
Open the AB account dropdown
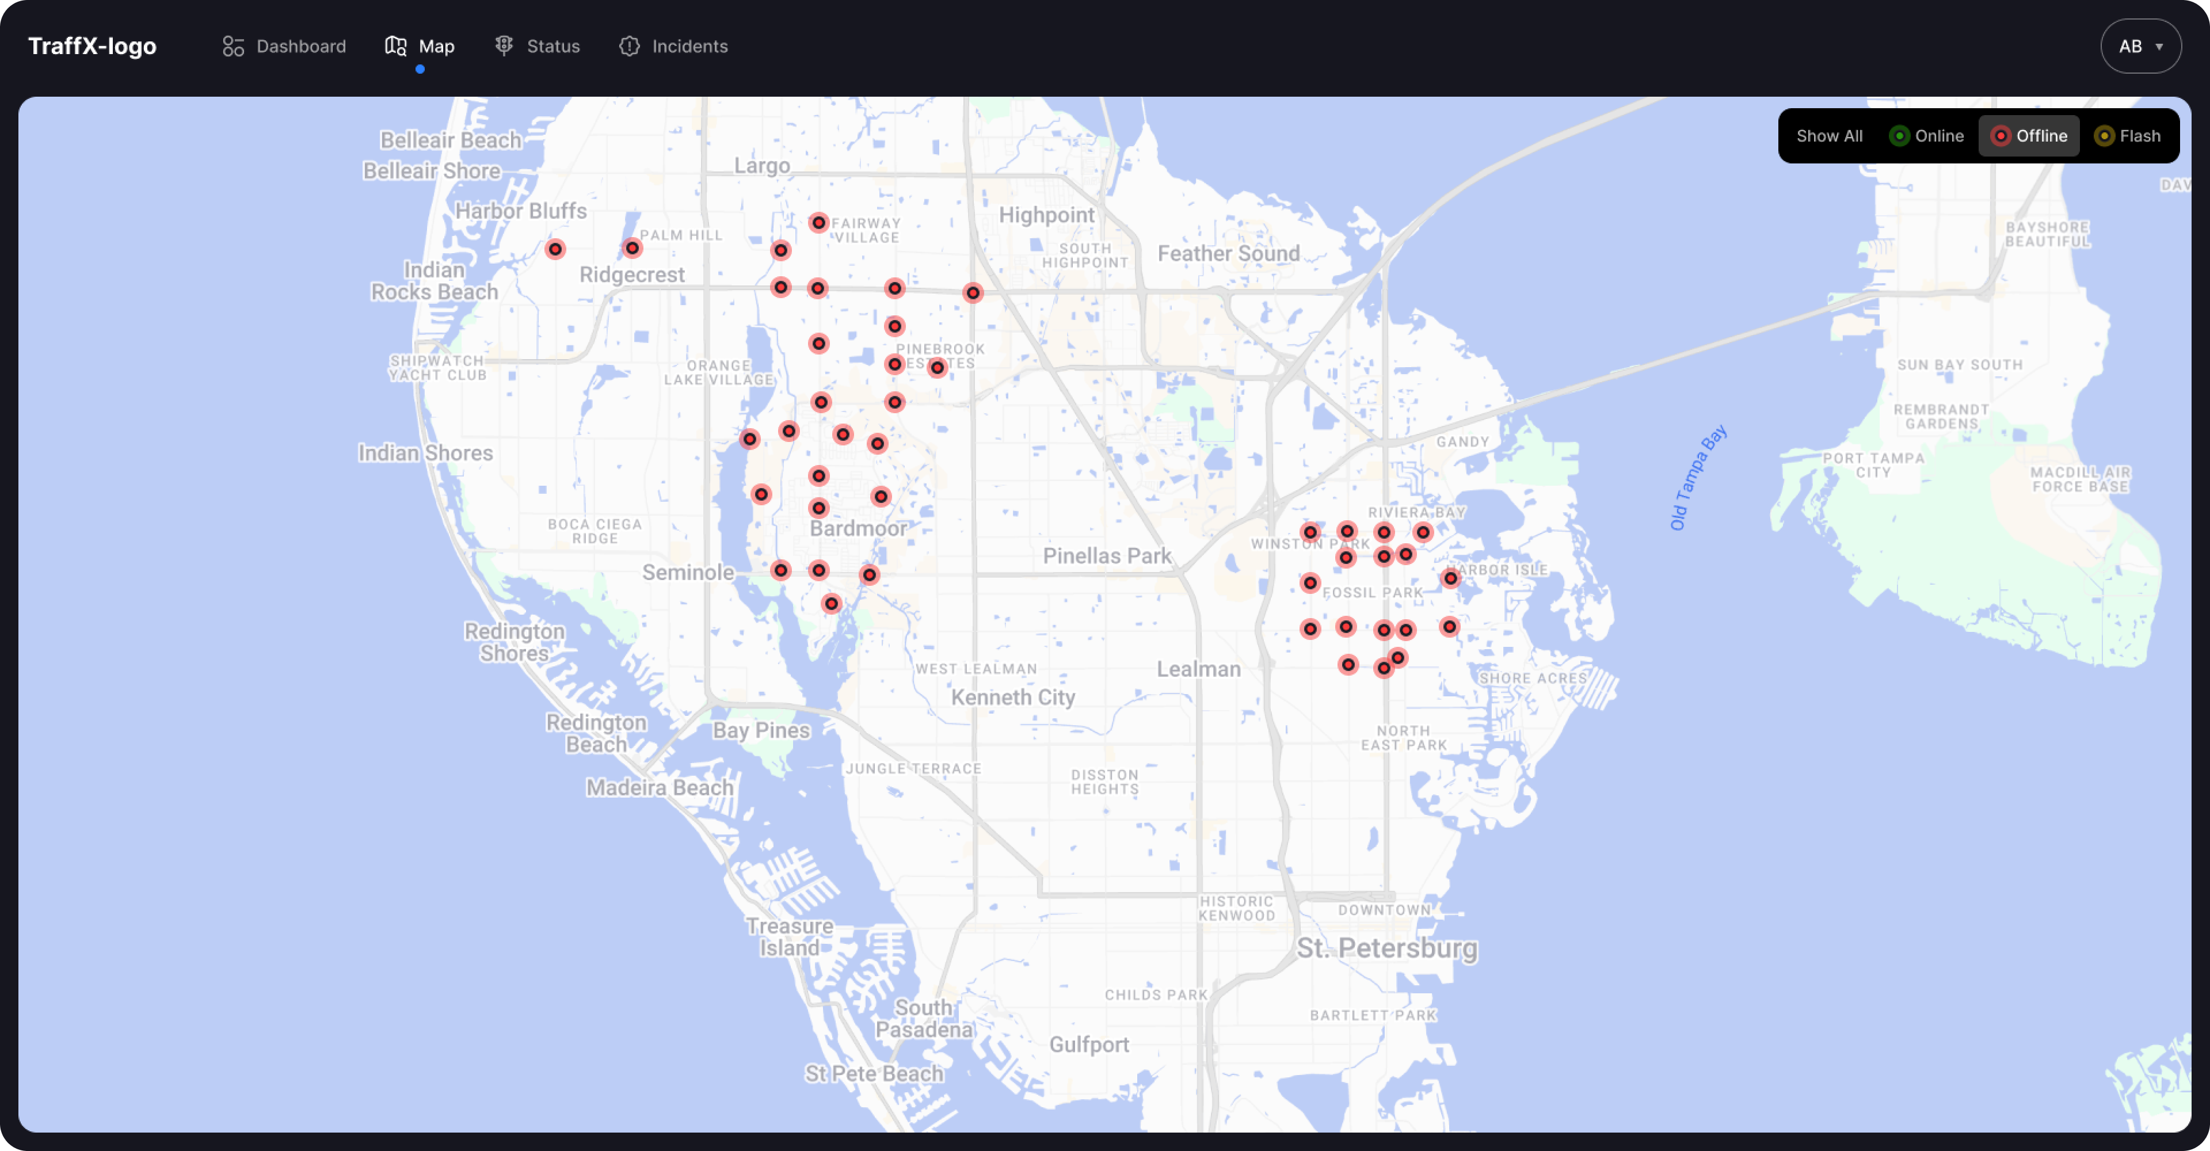tap(2140, 45)
